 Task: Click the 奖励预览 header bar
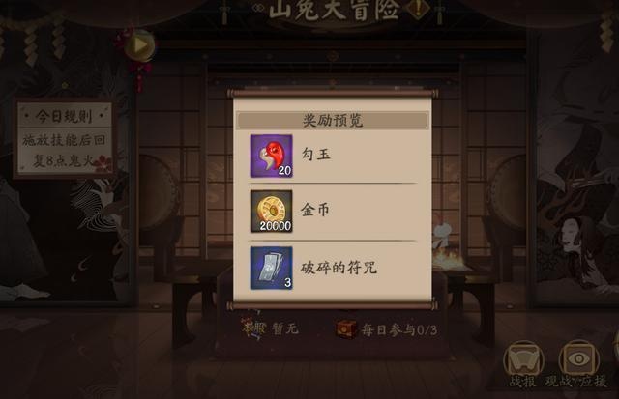click(333, 120)
